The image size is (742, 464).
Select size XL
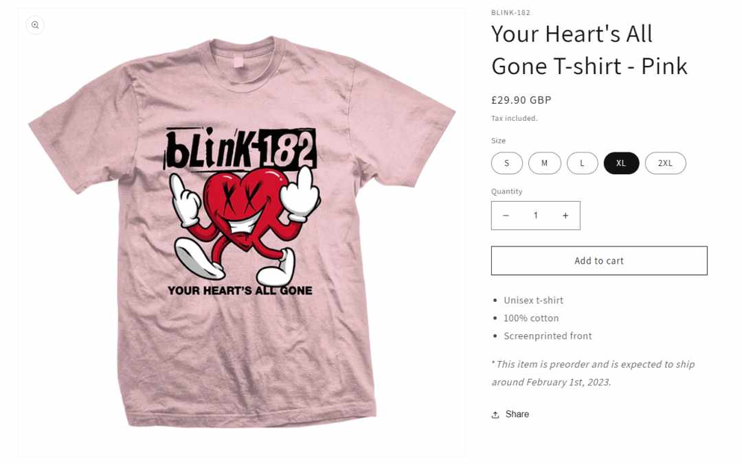tap(621, 163)
